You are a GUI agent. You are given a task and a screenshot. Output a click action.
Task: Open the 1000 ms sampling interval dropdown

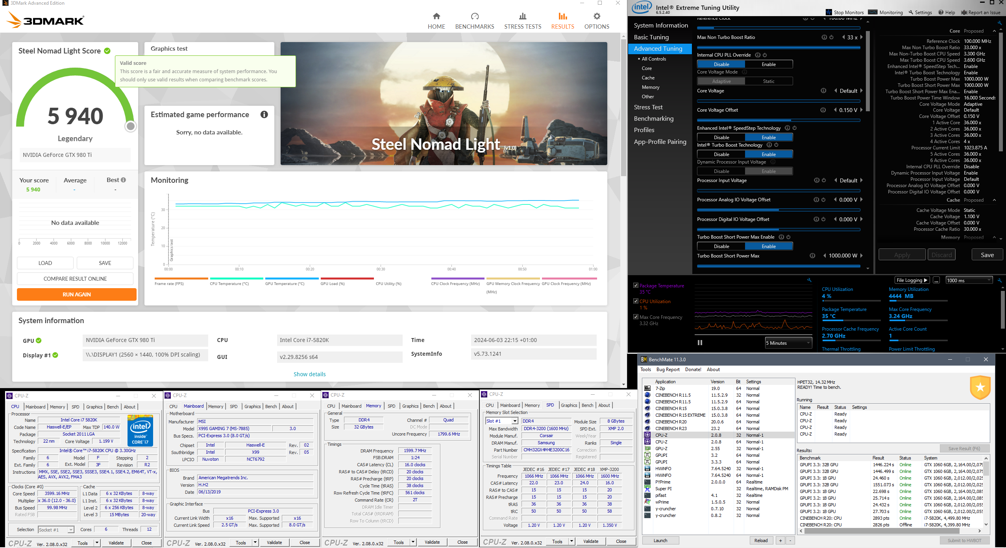969,280
